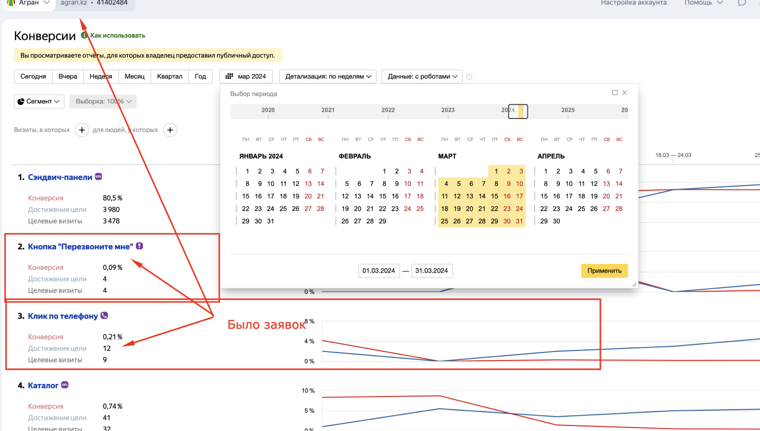760x431 pixels.
Task: Select the Неделя period tab
Action: pyautogui.click(x=101, y=76)
